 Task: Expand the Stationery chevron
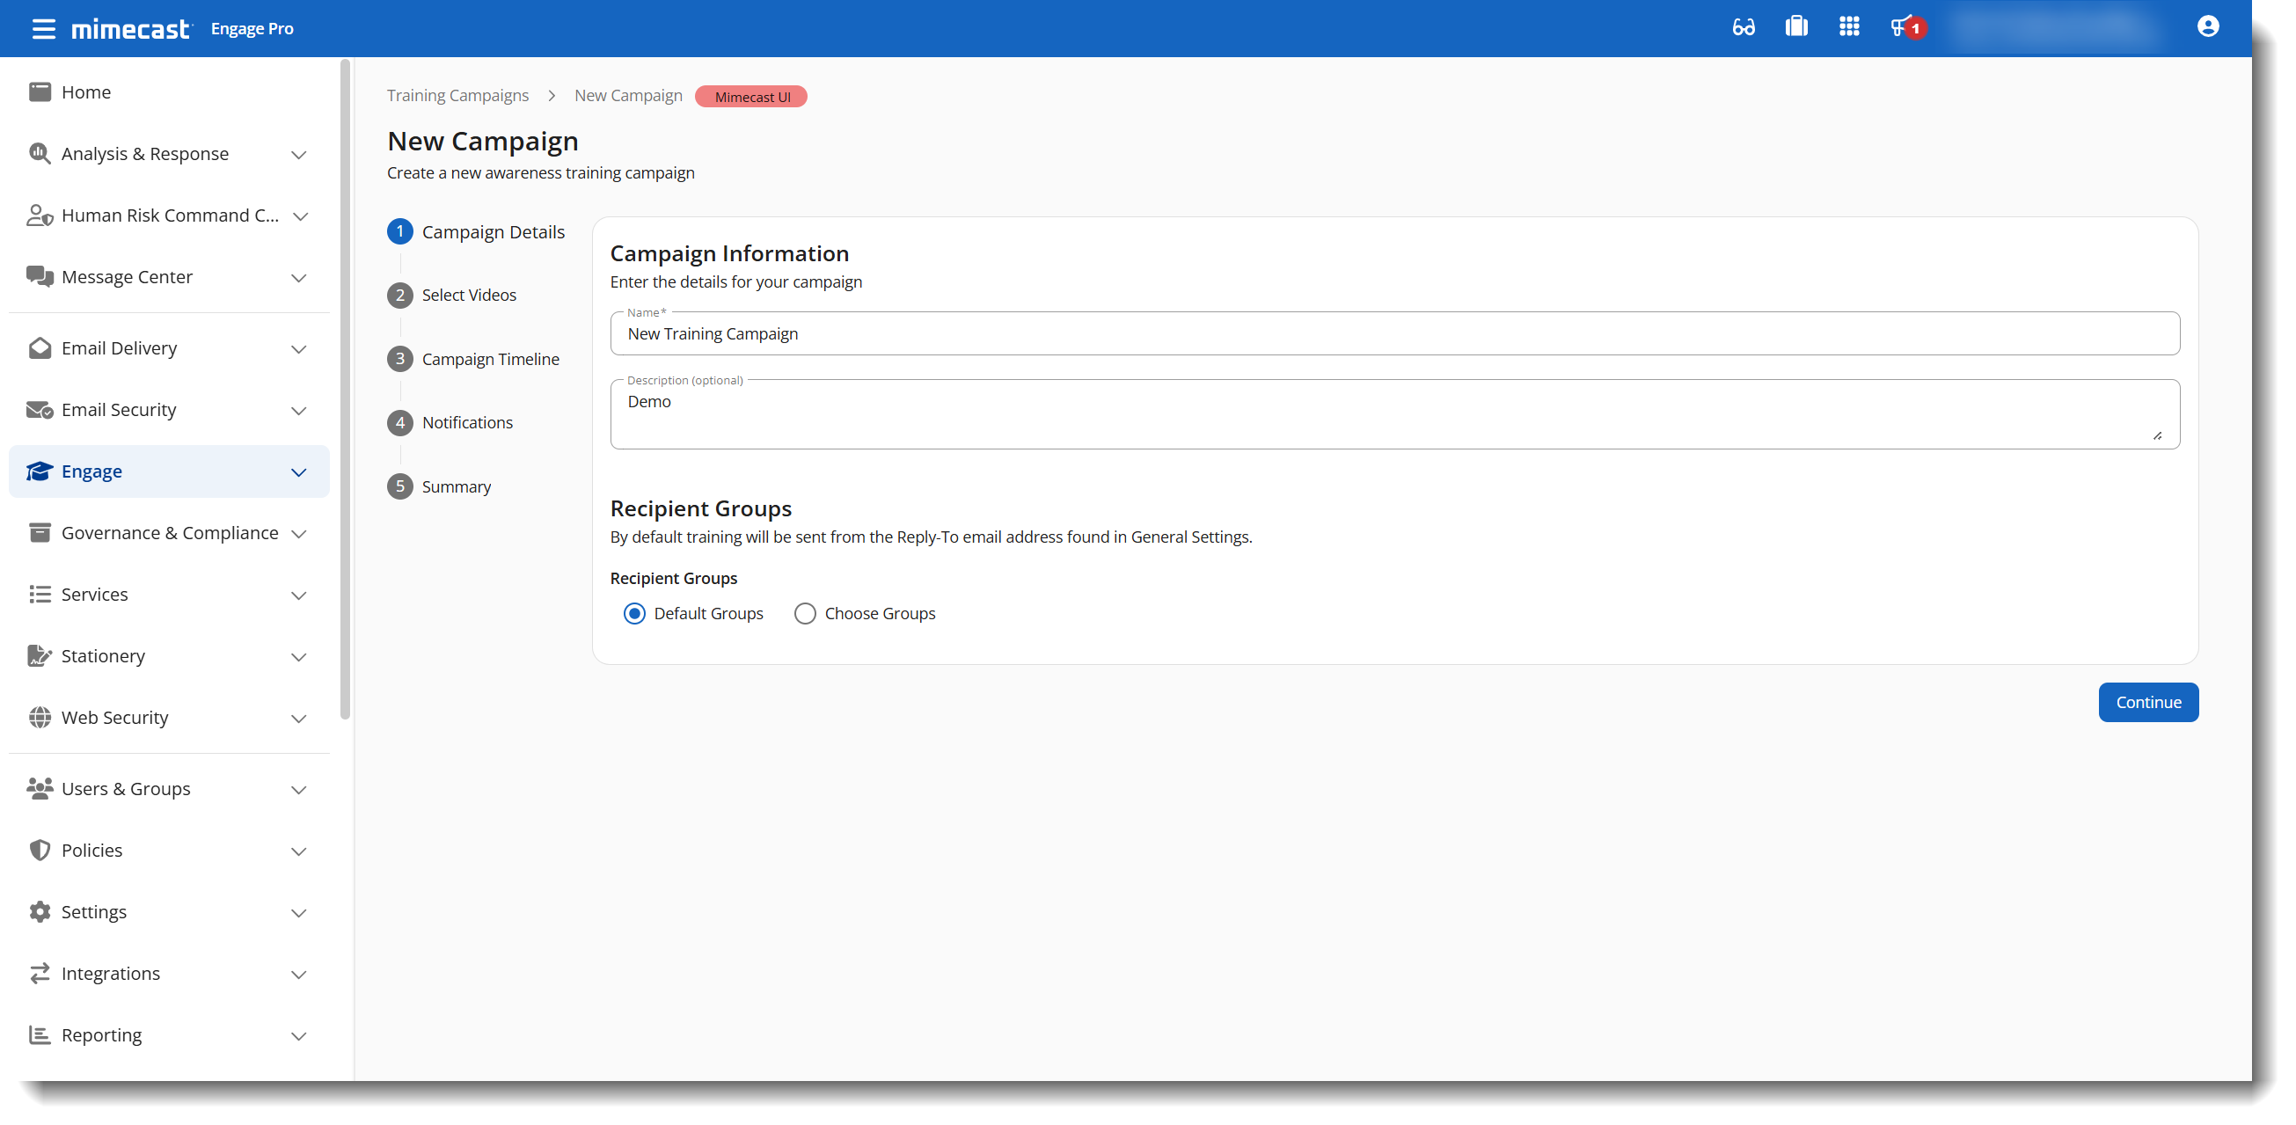pyautogui.click(x=298, y=656)
